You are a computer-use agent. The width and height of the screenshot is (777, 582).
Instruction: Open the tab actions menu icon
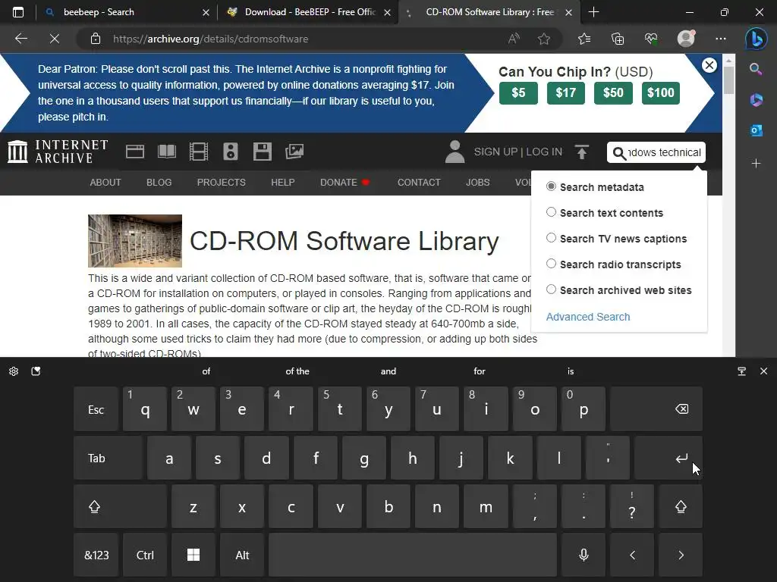[x=18, y=12]
